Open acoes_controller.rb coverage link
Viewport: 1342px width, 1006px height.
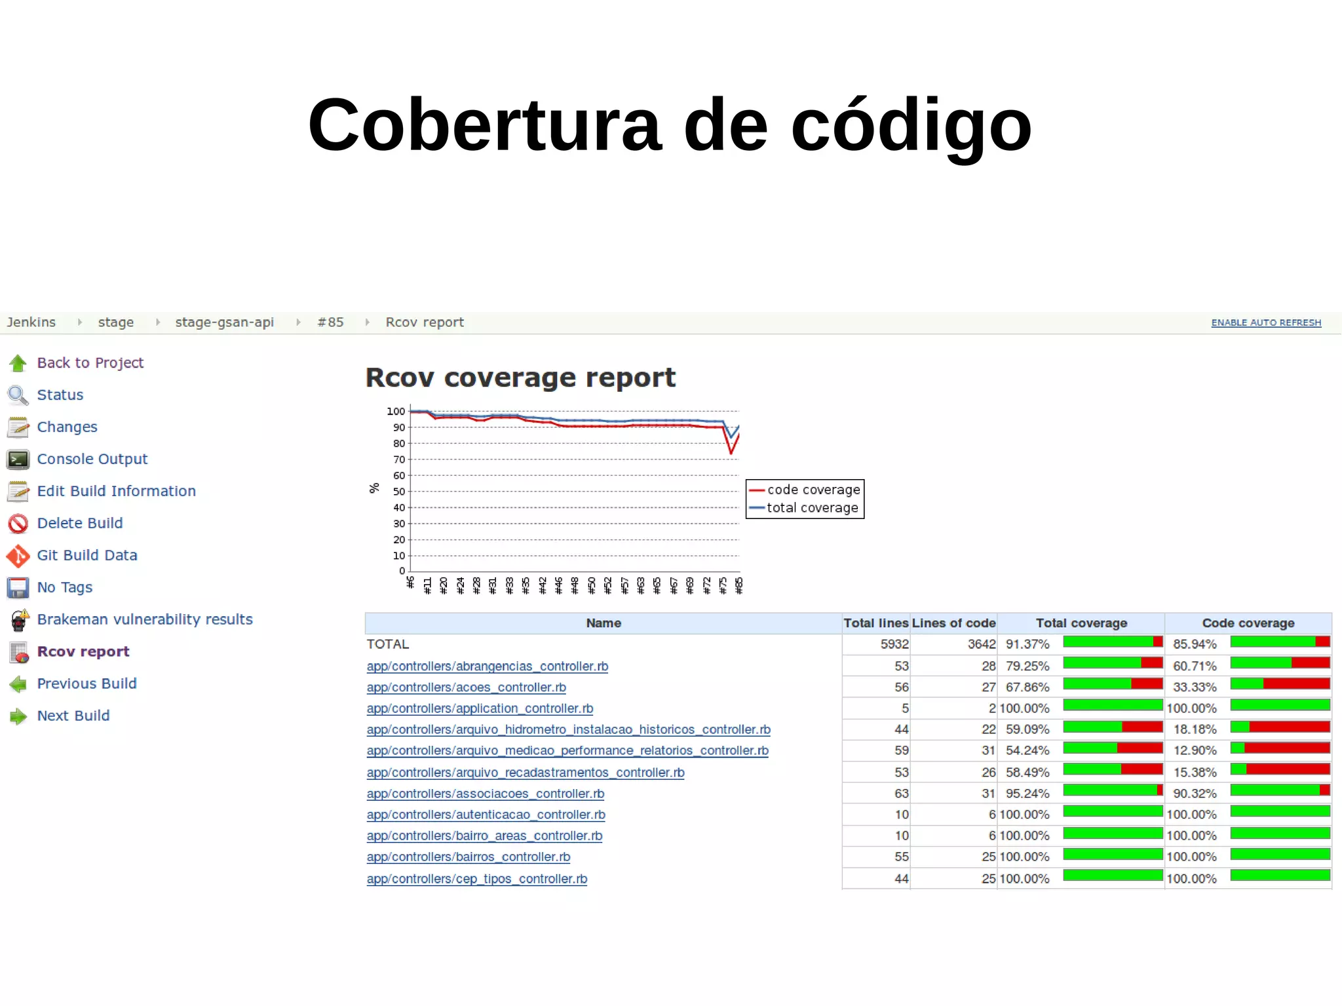tap(467, 687)
